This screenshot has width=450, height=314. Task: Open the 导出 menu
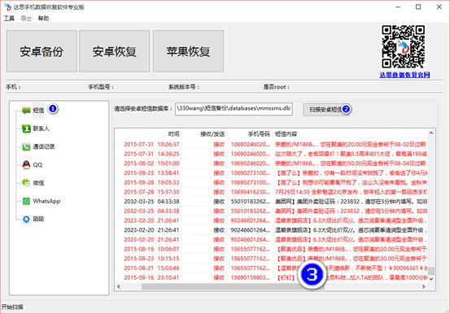[x=26, y=19]
